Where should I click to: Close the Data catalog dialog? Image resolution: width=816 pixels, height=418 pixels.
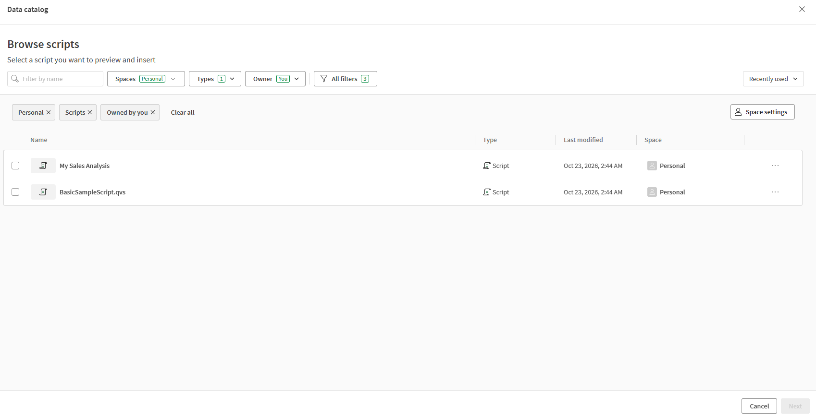pos(802,9)
